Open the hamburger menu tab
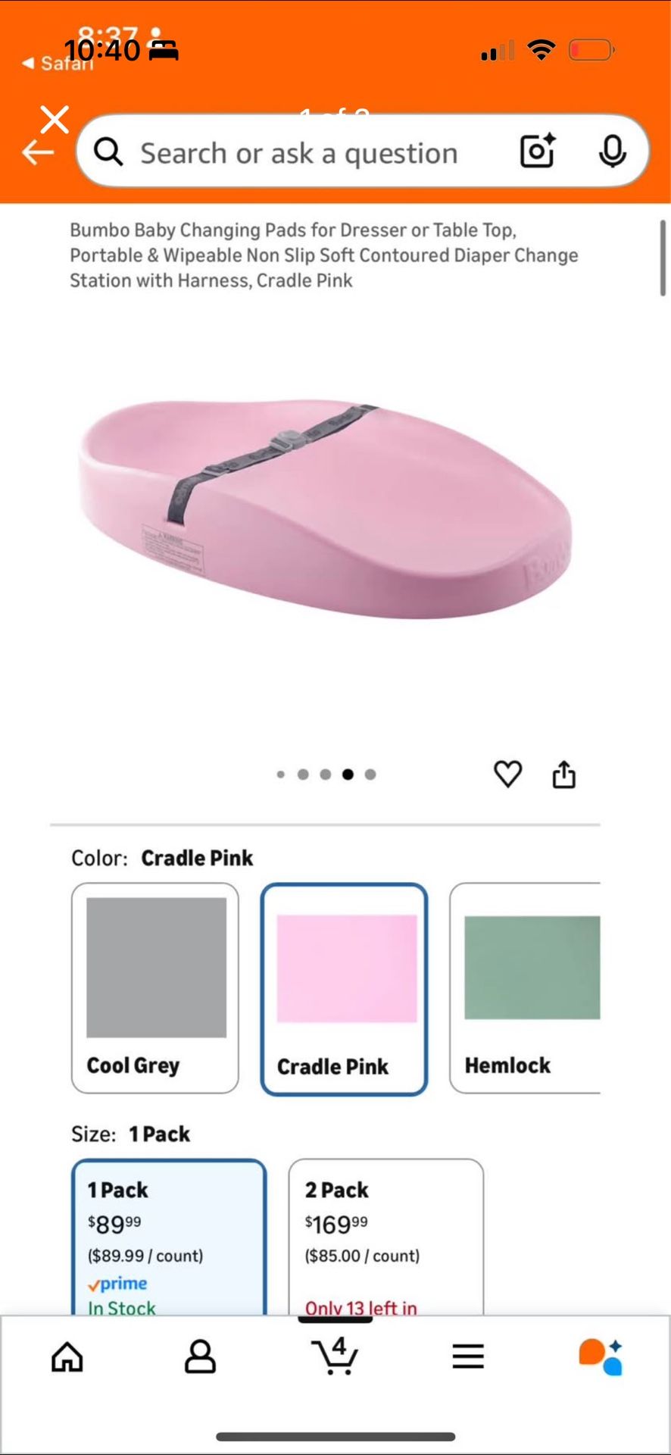This screenshot has height=1455, width=671. [x=468, y=1356]
